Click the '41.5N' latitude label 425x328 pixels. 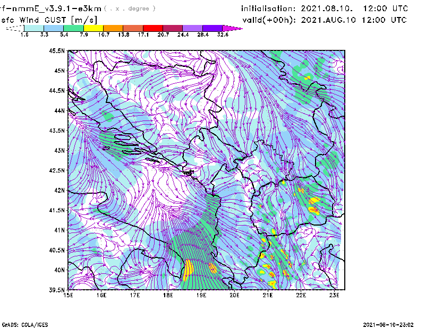pyautogui.click(x=57, y=210)
